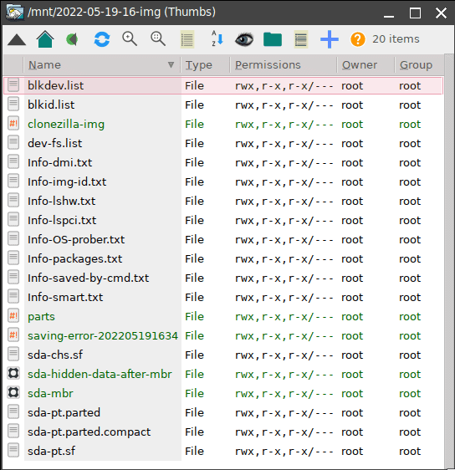Viewport: 455px width, 470px height.
Task: Open the home directory
Action: coord(45,39)
